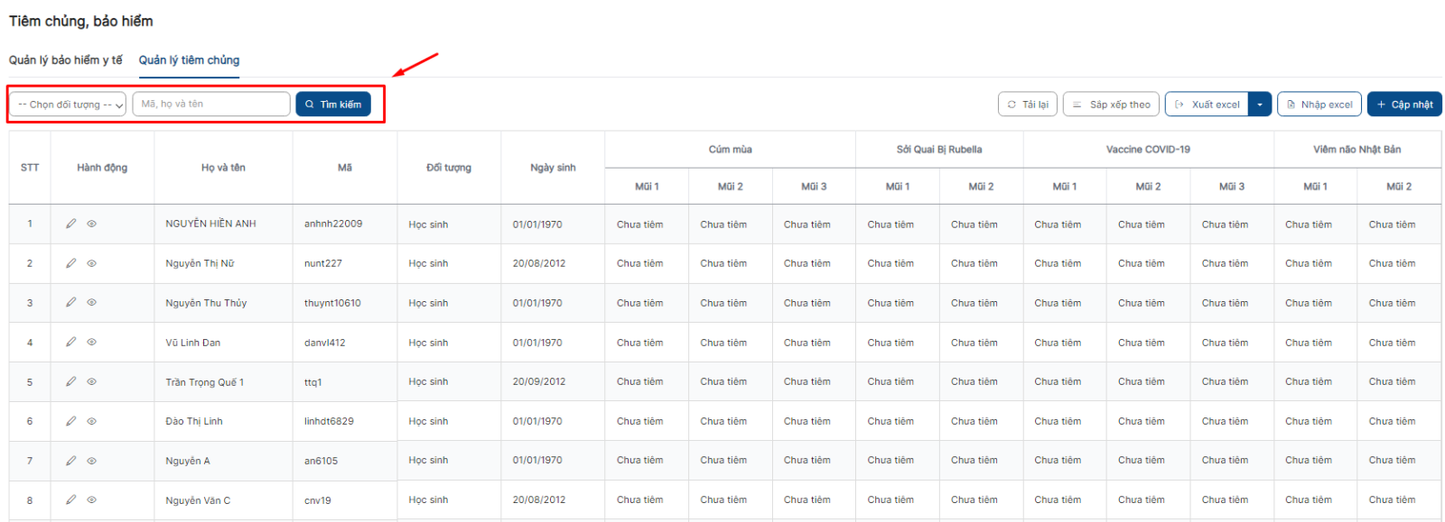This screenshot has width=1445, height=522.
Task: Edit Trần Trọng Quế 1 vaccination record
Action: pyautogui.click(x=70, y=381)
